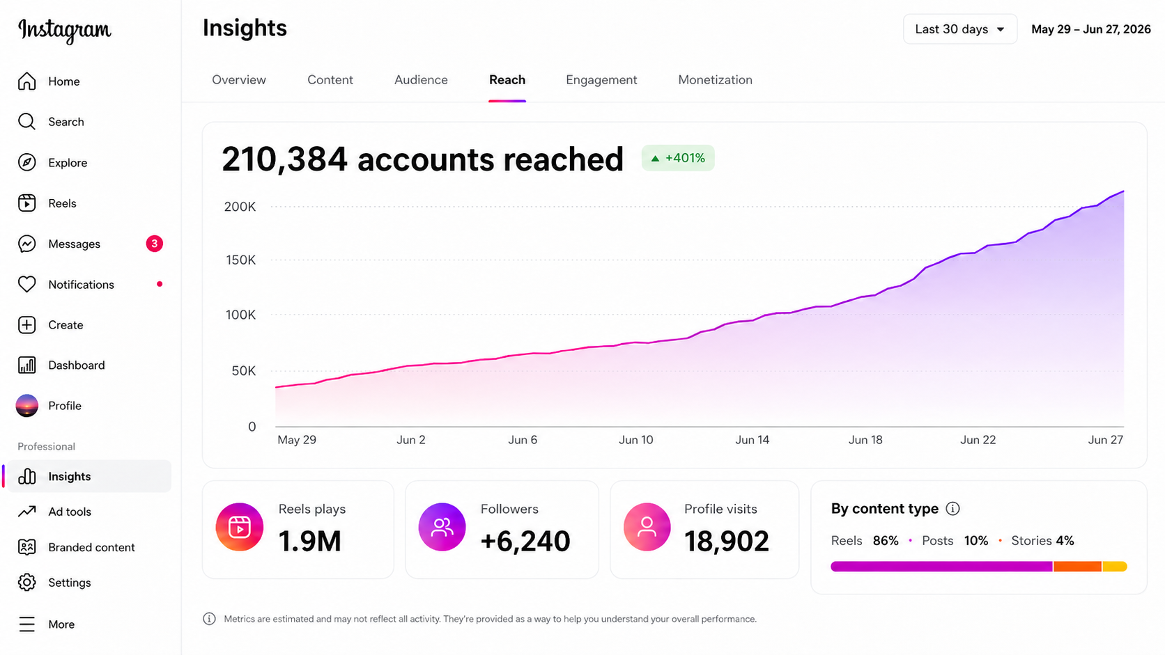Click the metrics disclaimer info icon

pyautogui.click(x=209, y=619)
